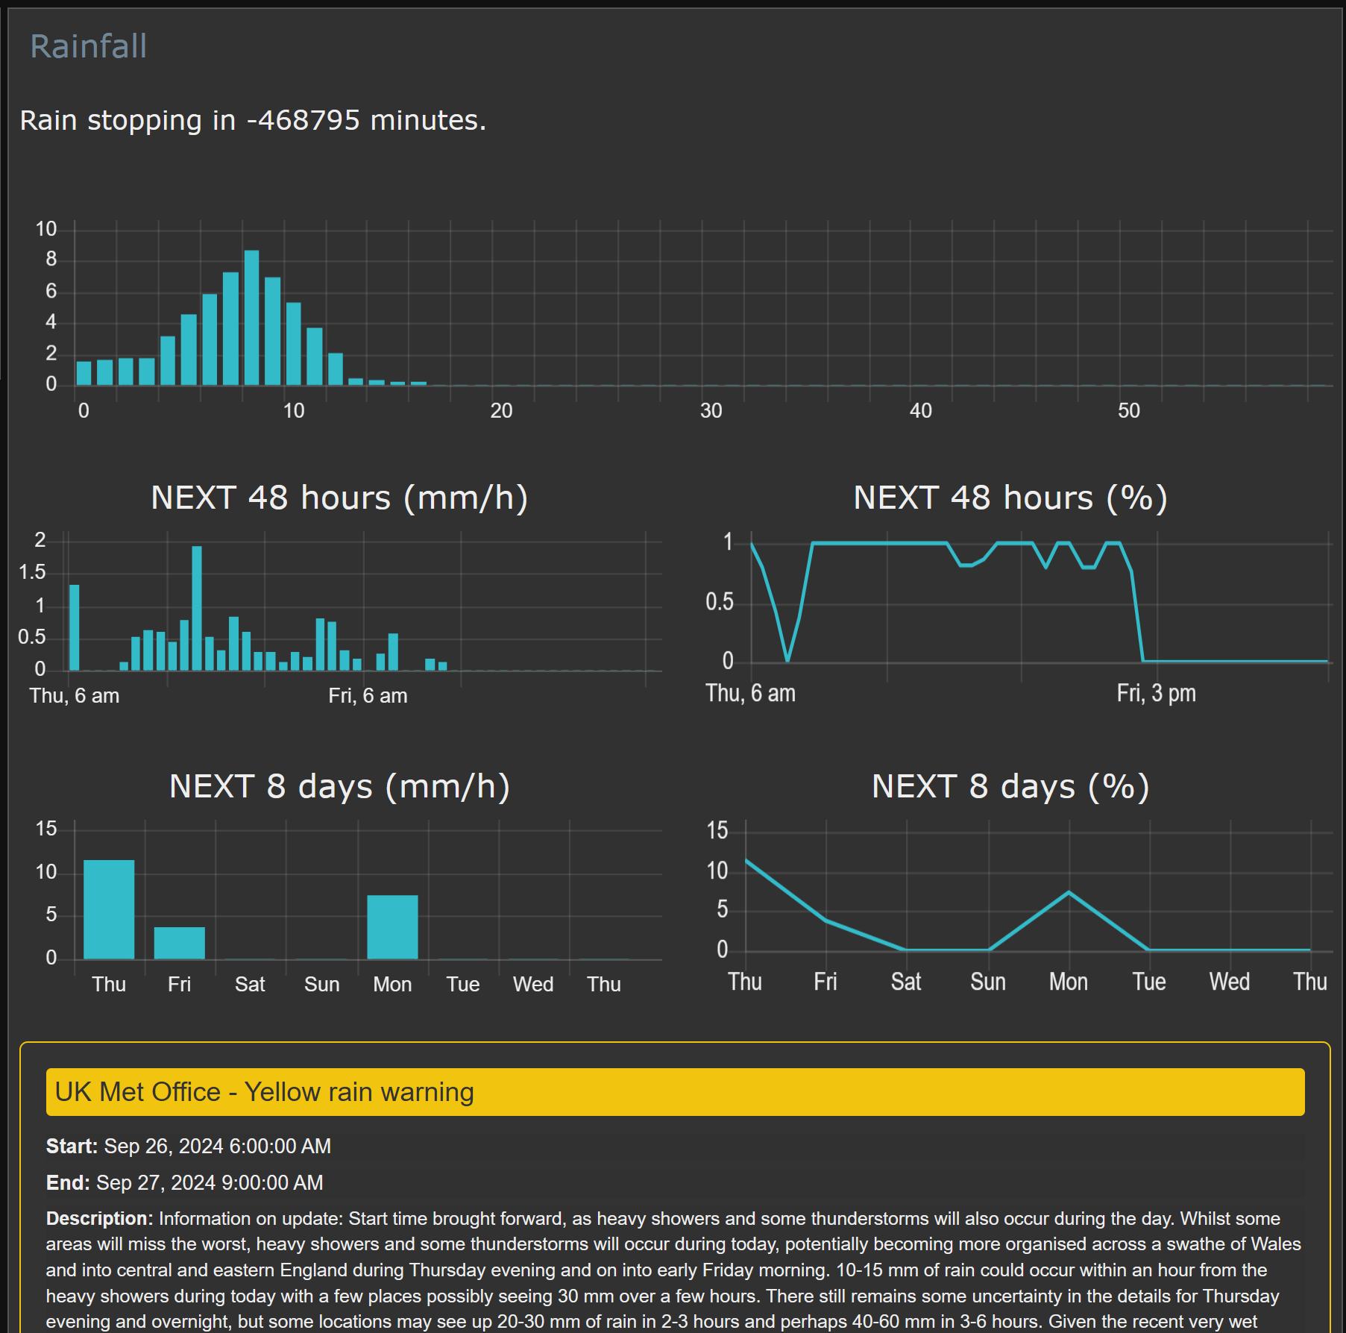Click end time 'Sep 27, 2024 9:00:00 AM'
1346x1333 pixels.
tap(210, 1182)
